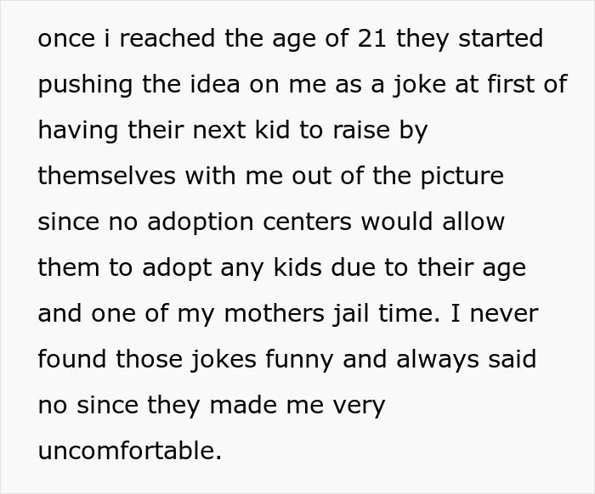Click the word "uncomfortable" in last line
Viewport: 595px width, 494px height.
(128, 451)
